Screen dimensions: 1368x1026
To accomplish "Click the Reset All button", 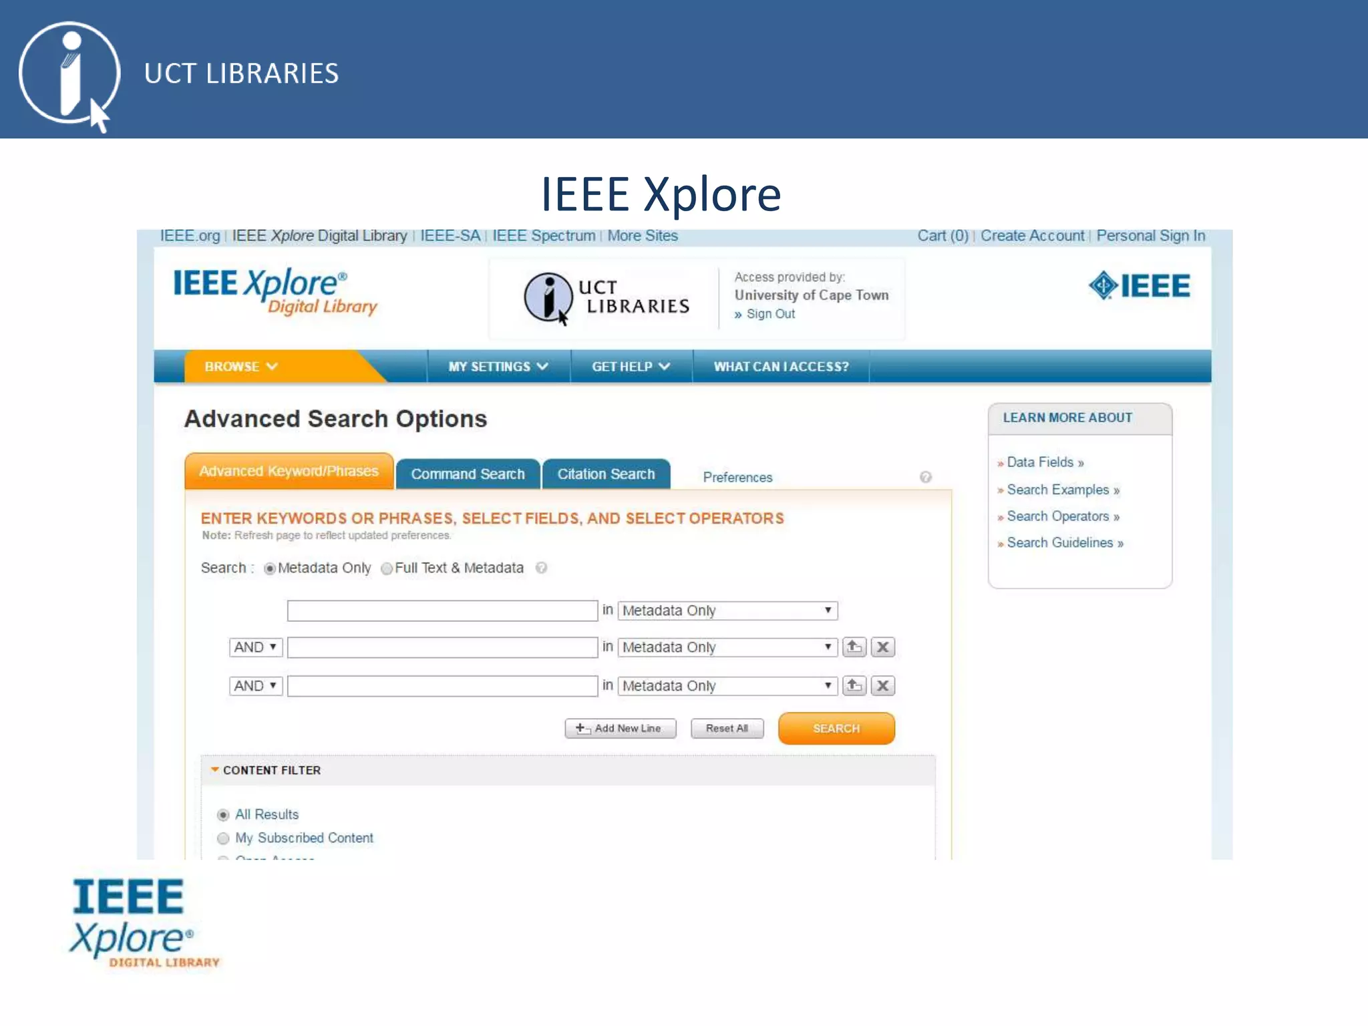I will point(727,728).
